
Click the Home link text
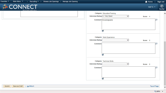click(x=150, y=2)
